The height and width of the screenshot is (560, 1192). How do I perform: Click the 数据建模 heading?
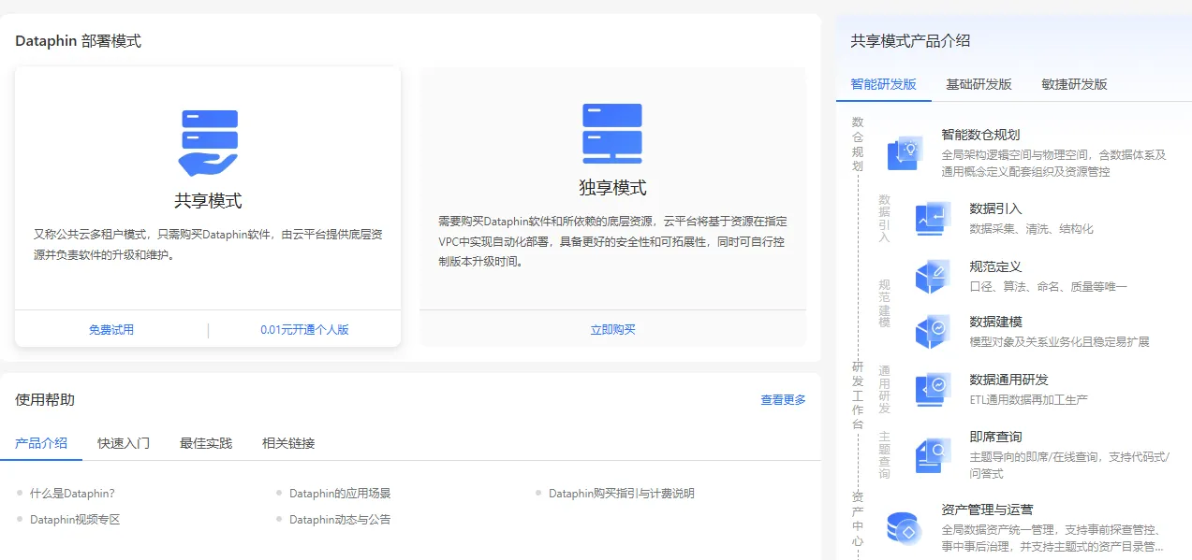click(995, 322)
